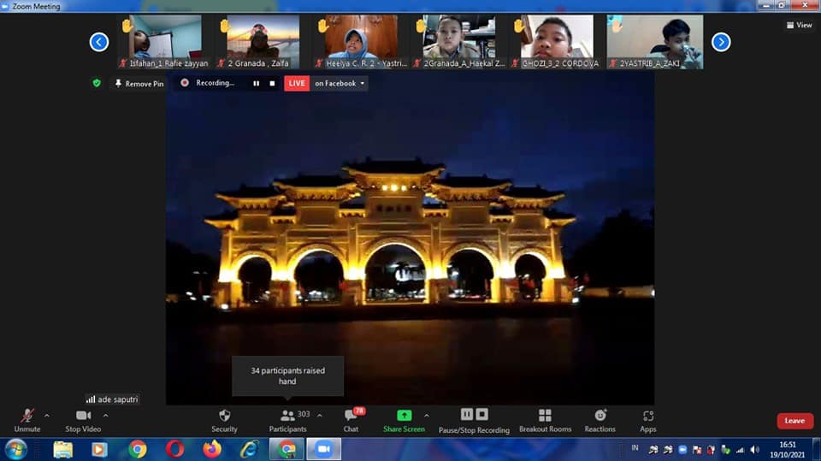The image size is (821, 461).
Task: Go to next participant thumbnails
Action: [x=721, y=42]
